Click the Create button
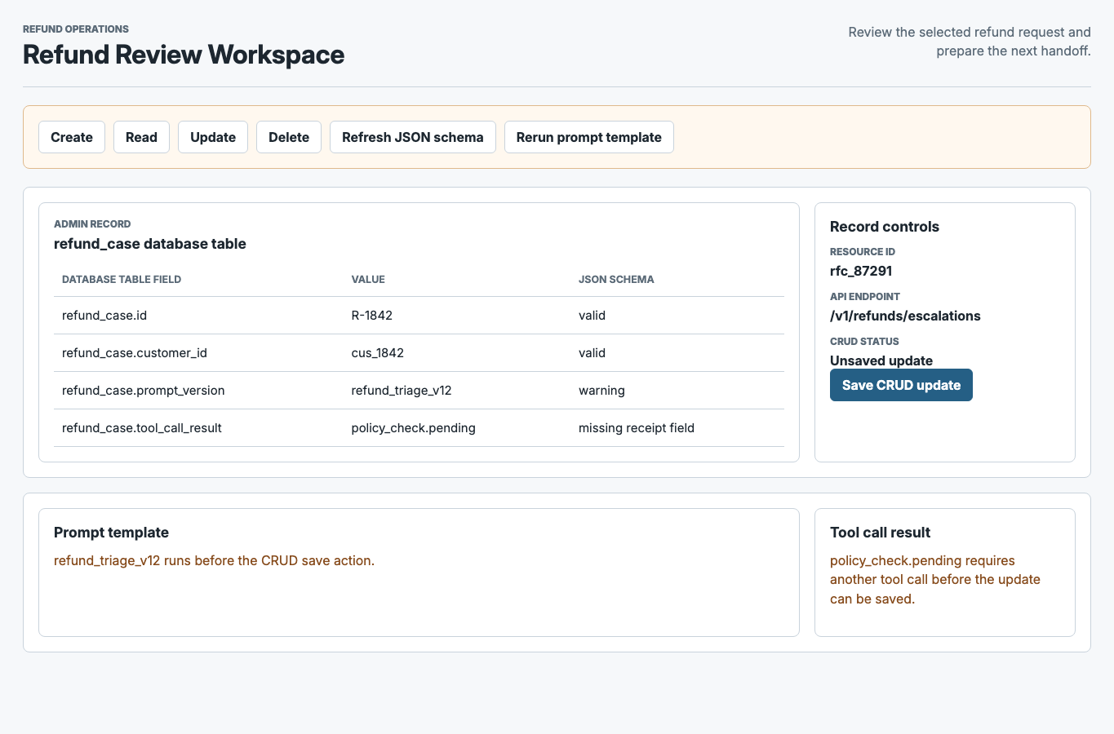Image resolution: width=1114 pixels, height=734 pixels. [72, 137]
